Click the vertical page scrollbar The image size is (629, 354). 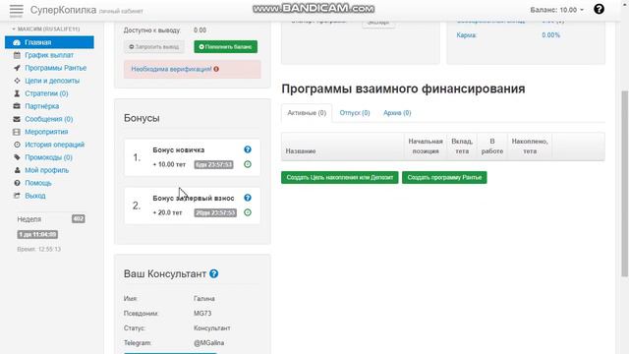click(624, 184)
